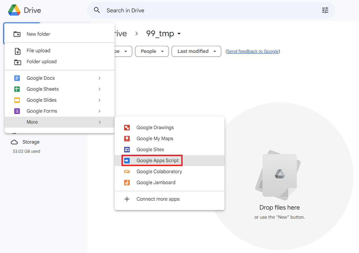Choose Folder upload from menu
This screenshot has height=253, width=359.
tap(59, 62)
